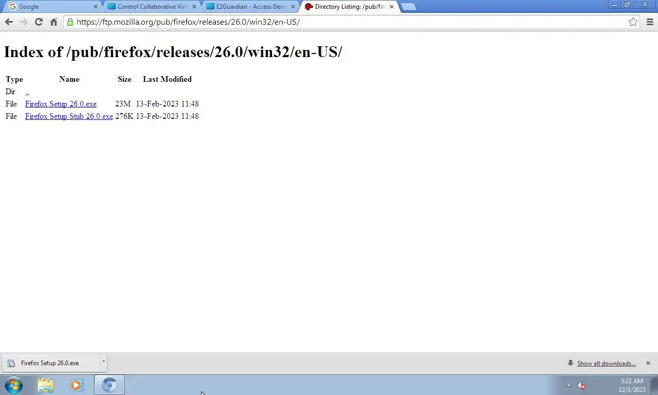Close the Directory Listing tab

(x=391, y=7)
